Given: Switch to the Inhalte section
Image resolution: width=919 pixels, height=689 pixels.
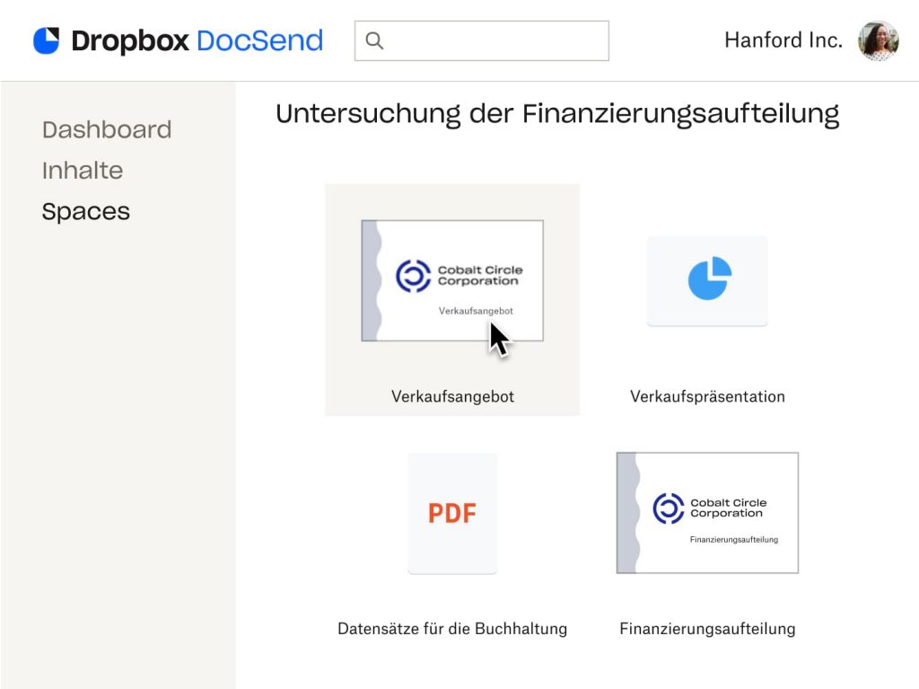Looking at the screenshot, I should pos(83,170).
